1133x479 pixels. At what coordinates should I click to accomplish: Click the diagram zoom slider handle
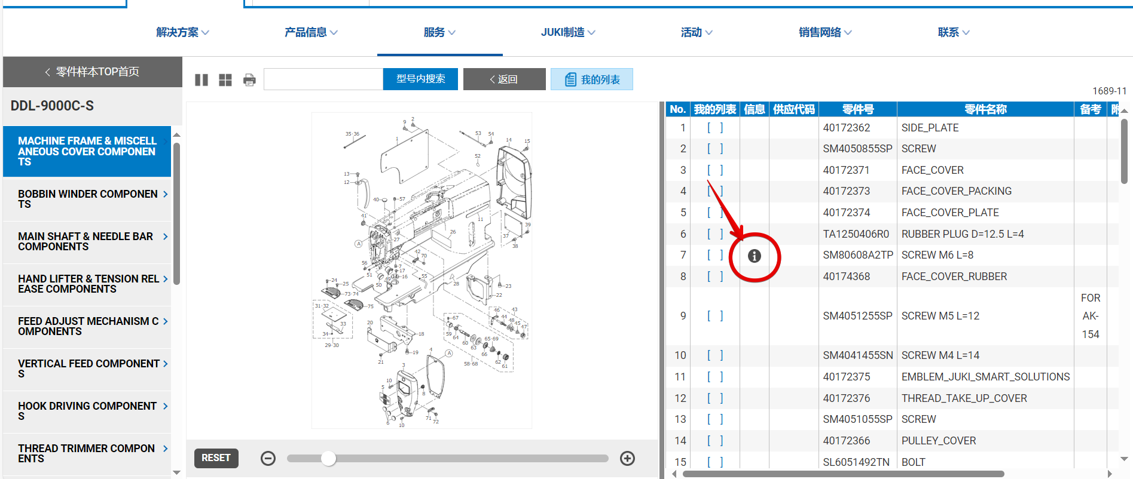tap(328, 458)
